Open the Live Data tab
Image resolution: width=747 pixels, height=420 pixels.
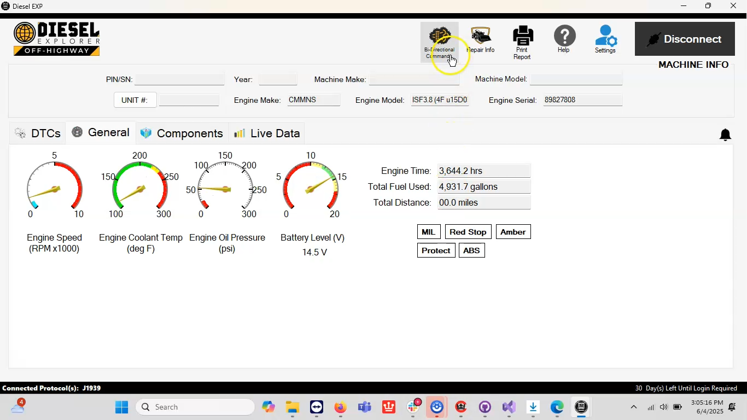click(x=266, y=133)
